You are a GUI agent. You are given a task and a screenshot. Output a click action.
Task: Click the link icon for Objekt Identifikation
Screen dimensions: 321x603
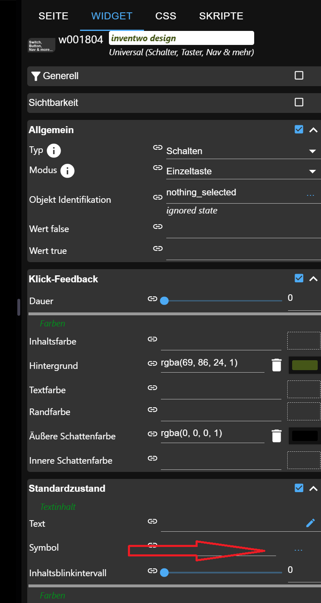[158, 197]
